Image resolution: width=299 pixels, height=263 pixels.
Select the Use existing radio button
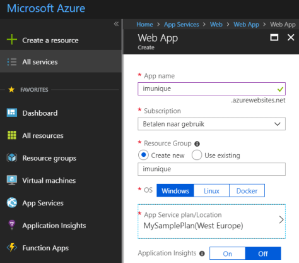coord(197,155)
